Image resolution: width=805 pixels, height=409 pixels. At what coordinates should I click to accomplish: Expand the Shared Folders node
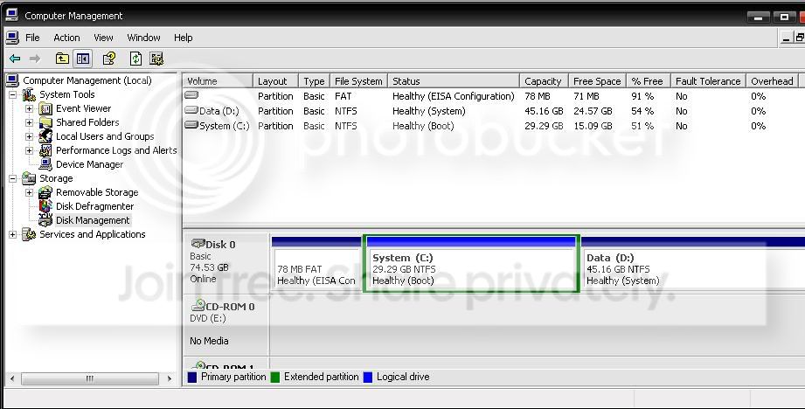(29, 122)
